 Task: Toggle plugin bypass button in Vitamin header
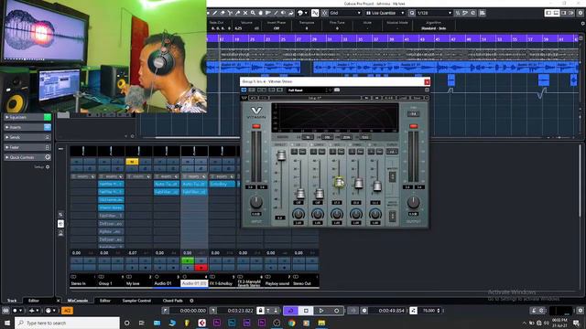point(244,90)
